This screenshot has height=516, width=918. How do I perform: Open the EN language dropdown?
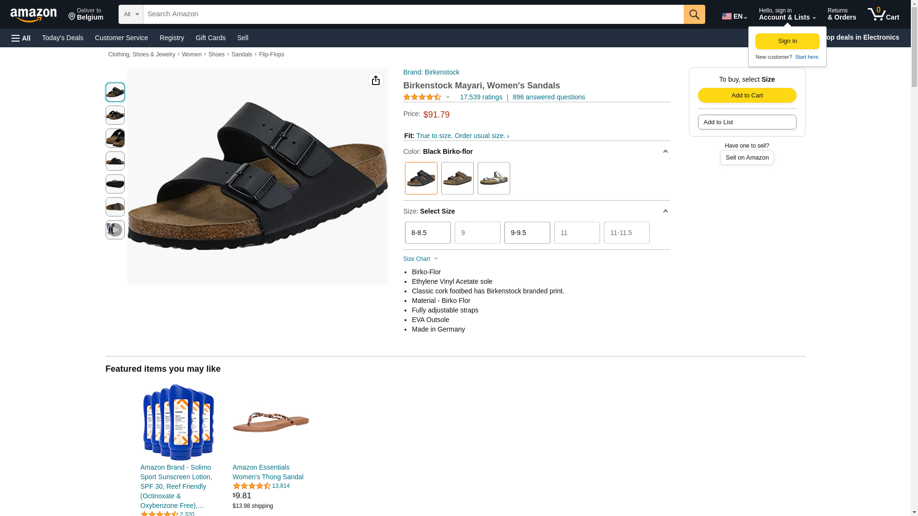coord(734,16)
